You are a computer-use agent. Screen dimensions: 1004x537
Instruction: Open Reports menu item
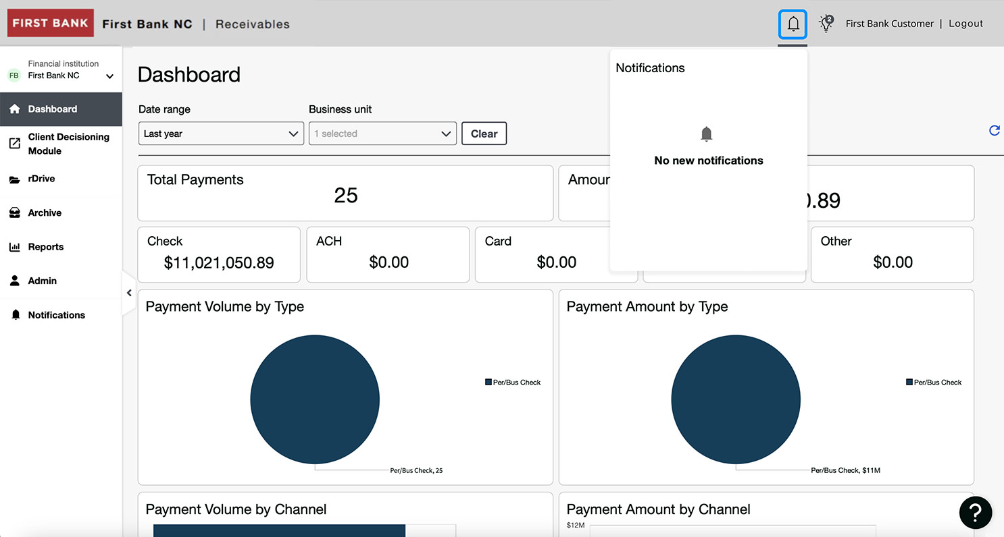point(61,247)
